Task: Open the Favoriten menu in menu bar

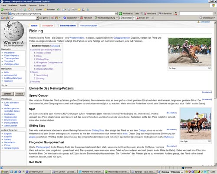Action: 33,5
